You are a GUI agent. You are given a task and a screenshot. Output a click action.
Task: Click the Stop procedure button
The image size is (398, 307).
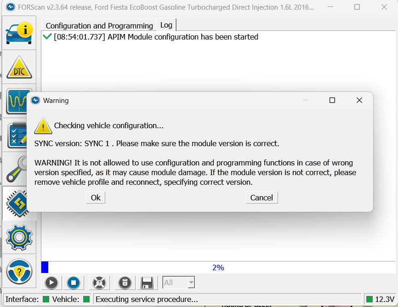point(74,283)
